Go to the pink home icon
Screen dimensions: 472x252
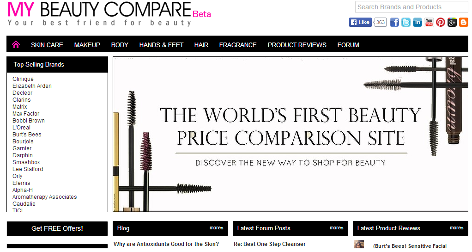pos(16,44)
